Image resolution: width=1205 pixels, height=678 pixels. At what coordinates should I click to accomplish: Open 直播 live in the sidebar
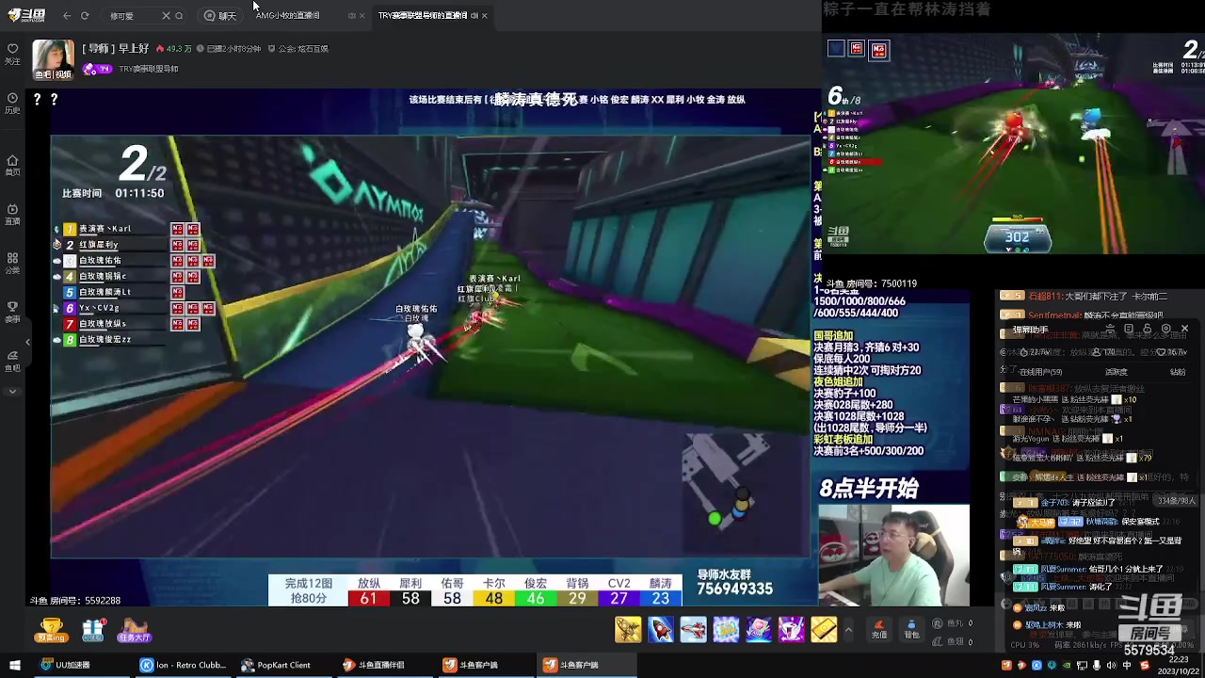12,214
